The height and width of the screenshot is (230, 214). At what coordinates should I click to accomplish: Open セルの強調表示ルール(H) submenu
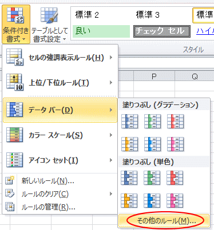click(x=60, y=58)
